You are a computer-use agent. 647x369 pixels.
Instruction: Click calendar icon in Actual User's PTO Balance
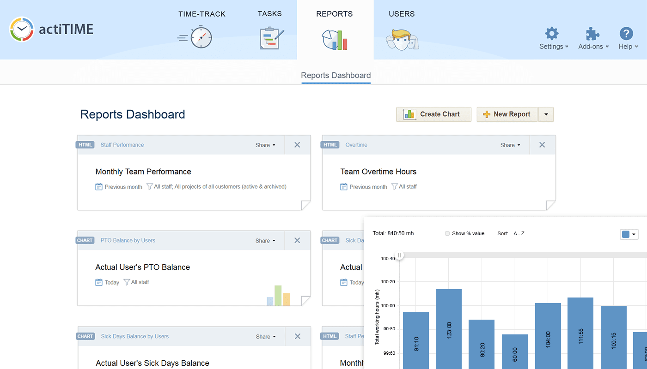[x=98, y=282]
